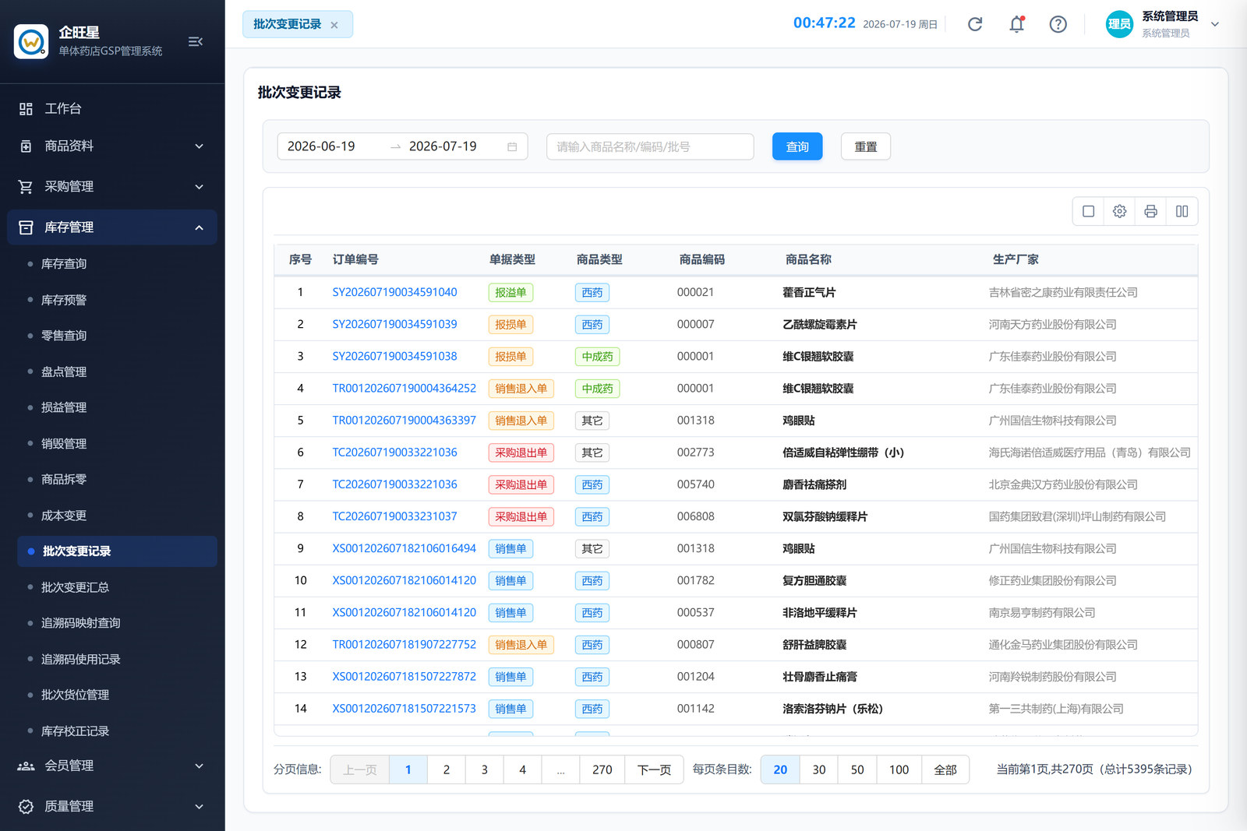Focus the 商品名称/编码/批号 search box
Image resolution: width=1247 pixels, height=831 pixels.
click(x=650, y=146)
